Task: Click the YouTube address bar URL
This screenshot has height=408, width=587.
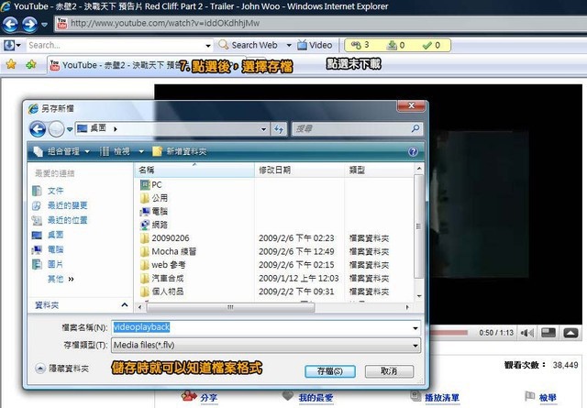Action: click(165, 23)
